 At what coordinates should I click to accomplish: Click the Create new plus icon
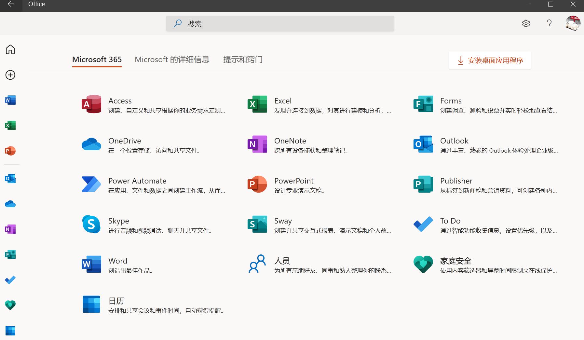coord(10,75)
